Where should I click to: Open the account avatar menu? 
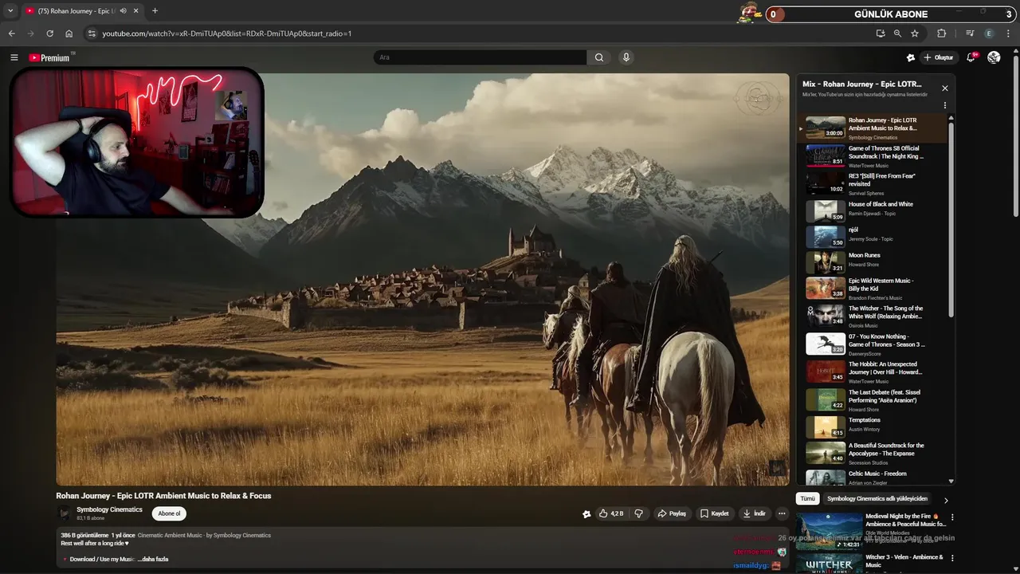tap(994, 57)
